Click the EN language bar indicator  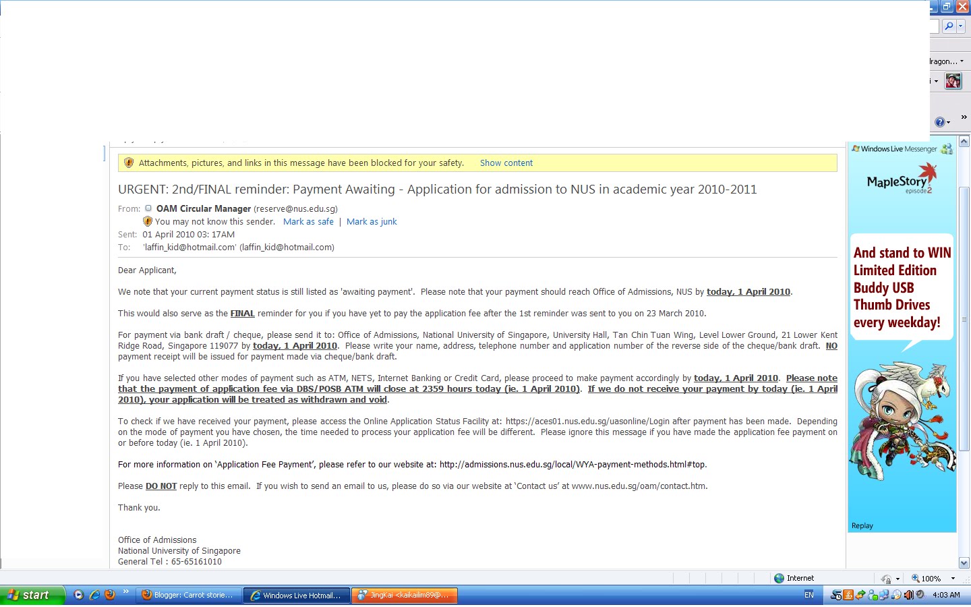[808, 595]
